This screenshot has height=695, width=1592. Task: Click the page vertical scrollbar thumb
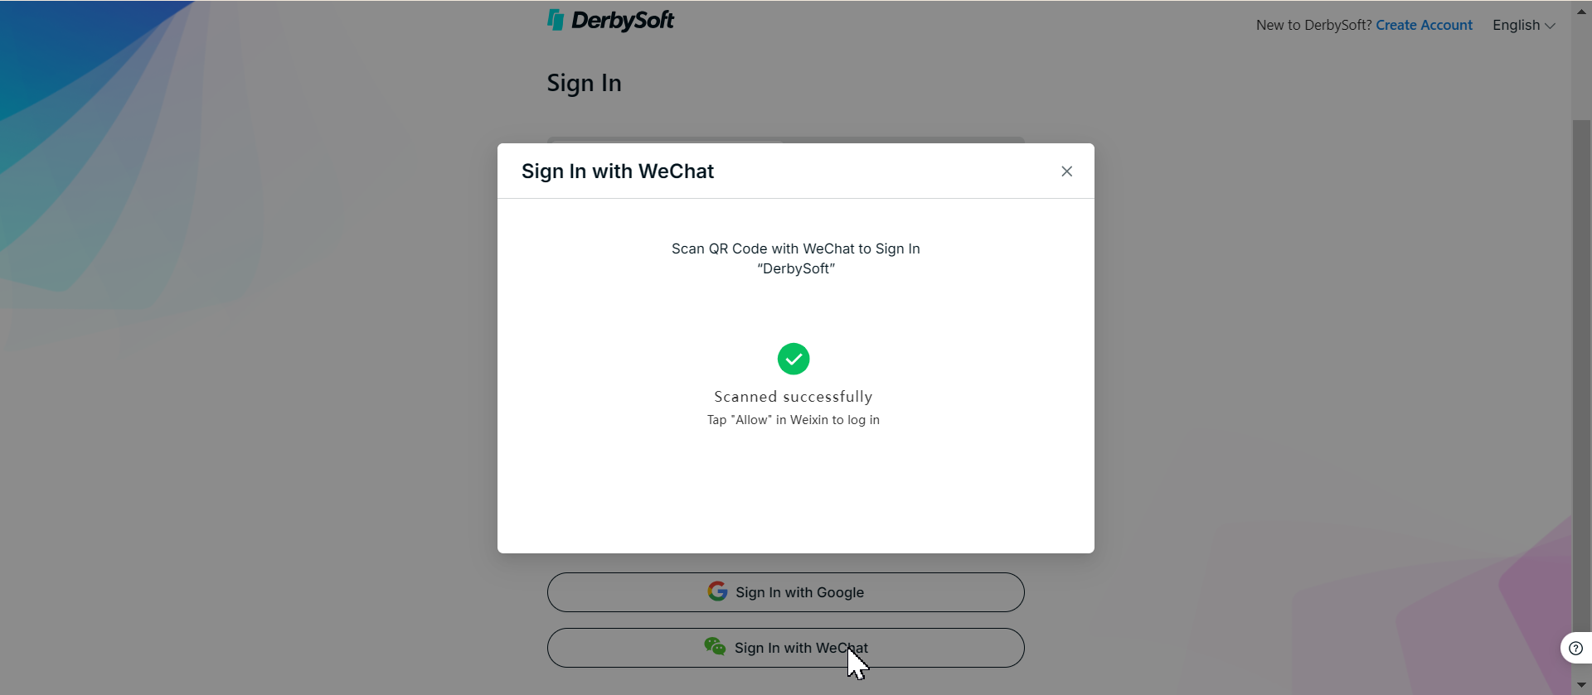tap(1581, 374)
